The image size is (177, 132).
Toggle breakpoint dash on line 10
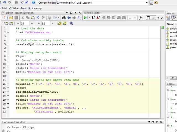(8, 64)
